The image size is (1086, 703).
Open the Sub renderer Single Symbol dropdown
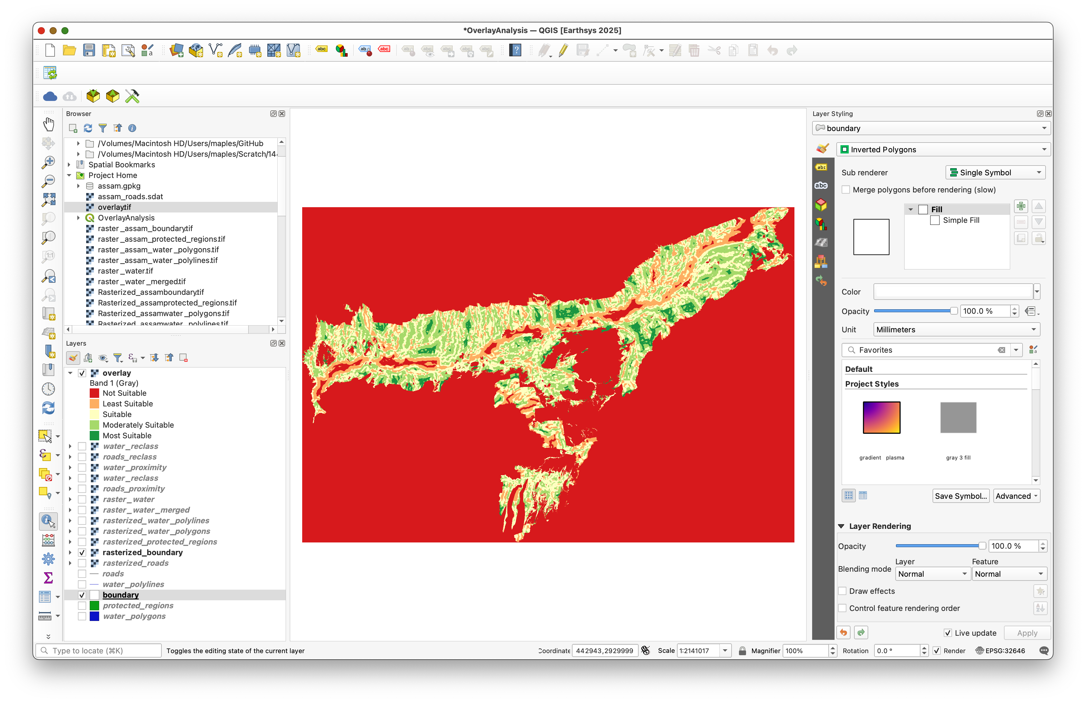[995, 172]
